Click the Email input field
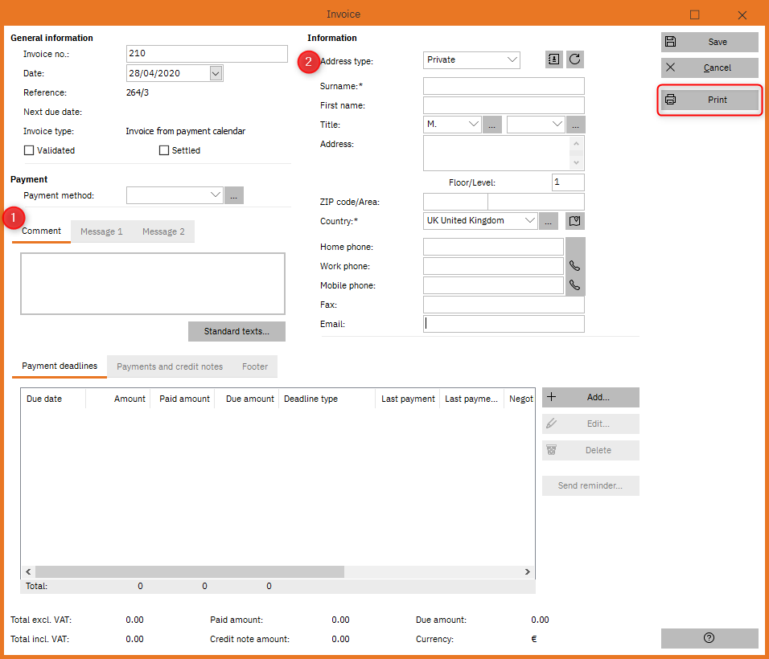769x659 pixels. [504, 324]
